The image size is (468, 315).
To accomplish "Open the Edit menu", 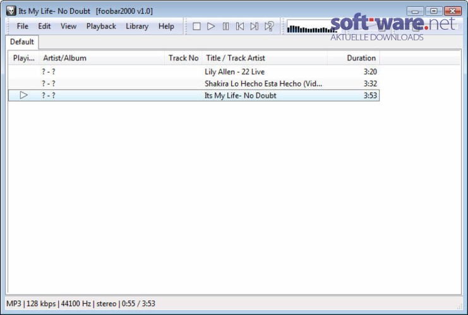I will (44, 26).
